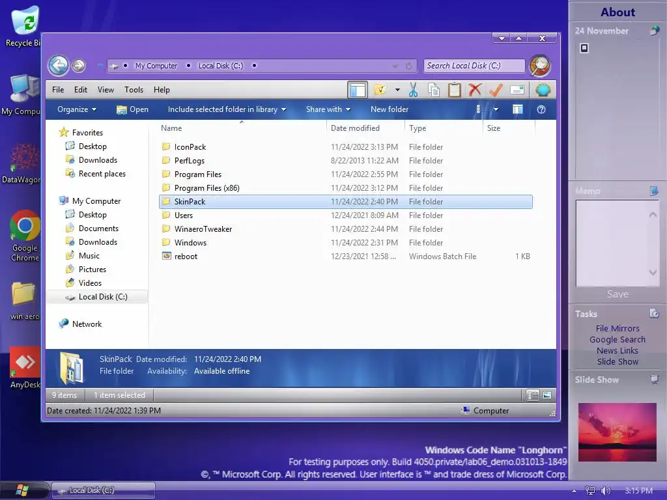Select the WinaeroTweaker folder
This screenshot has width=667, height=500.
[345, 229]
